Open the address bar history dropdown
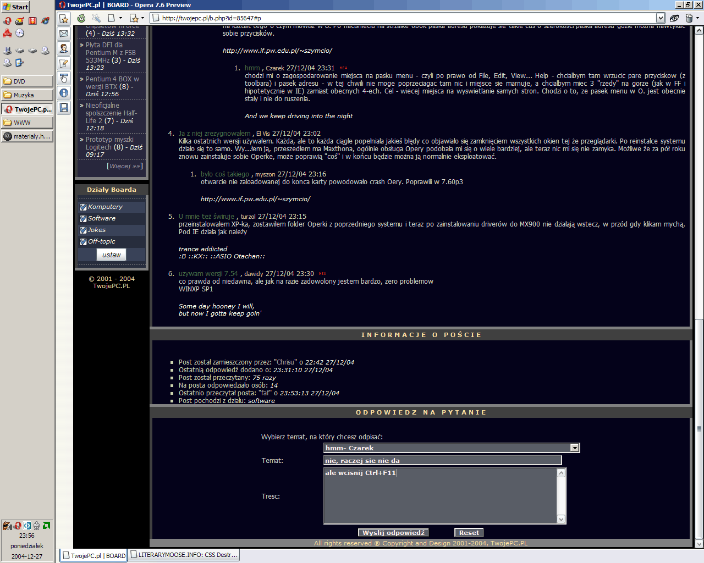Image resolution: width=704 pixels, height=563 pixels. [x=661, y=18]
